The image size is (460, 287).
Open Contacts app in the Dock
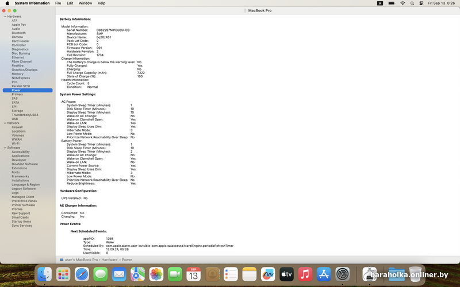[x=212, y=274]
